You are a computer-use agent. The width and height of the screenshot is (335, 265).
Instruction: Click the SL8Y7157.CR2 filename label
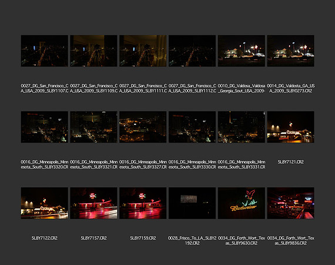click(93, 238)
